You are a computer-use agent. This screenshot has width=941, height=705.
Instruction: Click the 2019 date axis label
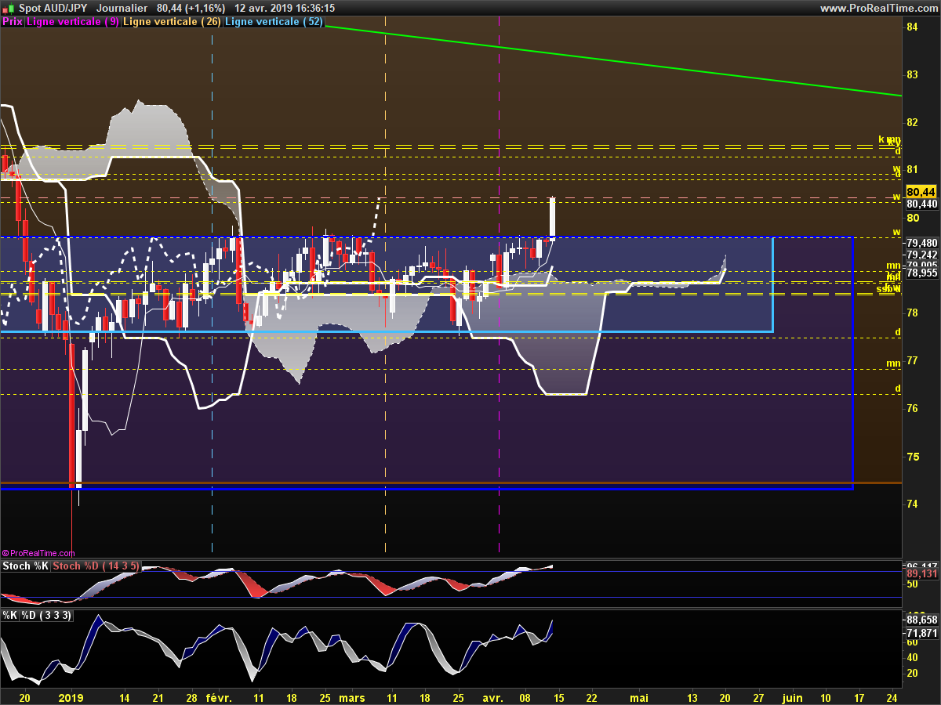tap(71, 697)
